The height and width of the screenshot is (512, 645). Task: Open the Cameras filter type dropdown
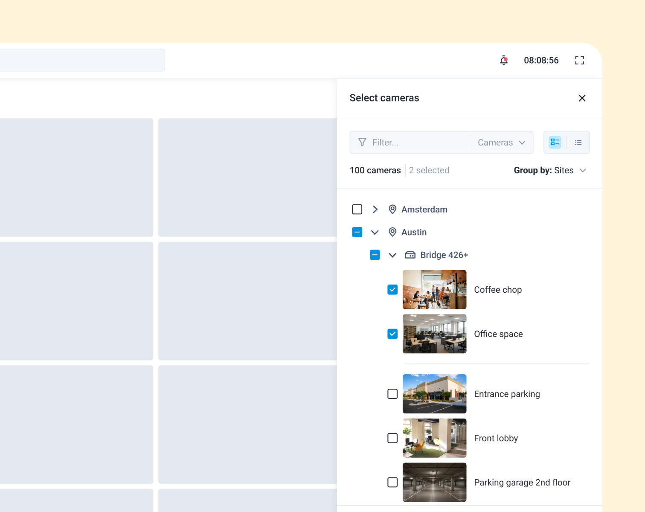(502, 143)
